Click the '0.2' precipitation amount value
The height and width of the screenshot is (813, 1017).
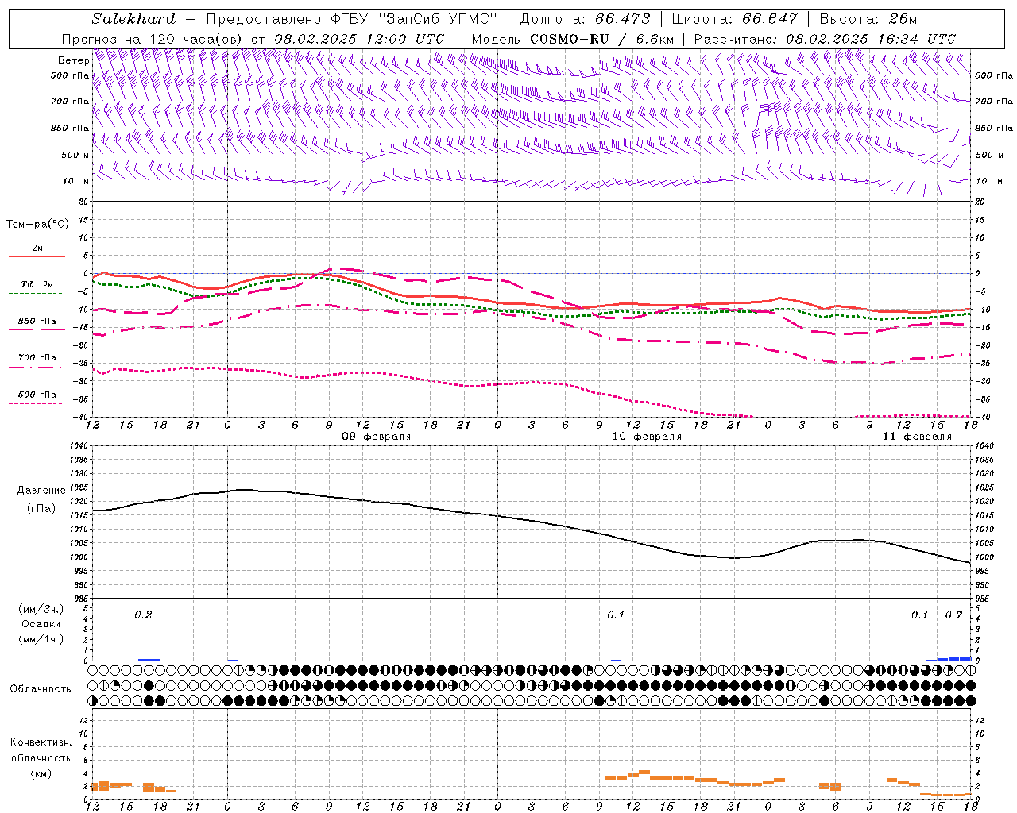pyautogui.click(x=143, y=615)
